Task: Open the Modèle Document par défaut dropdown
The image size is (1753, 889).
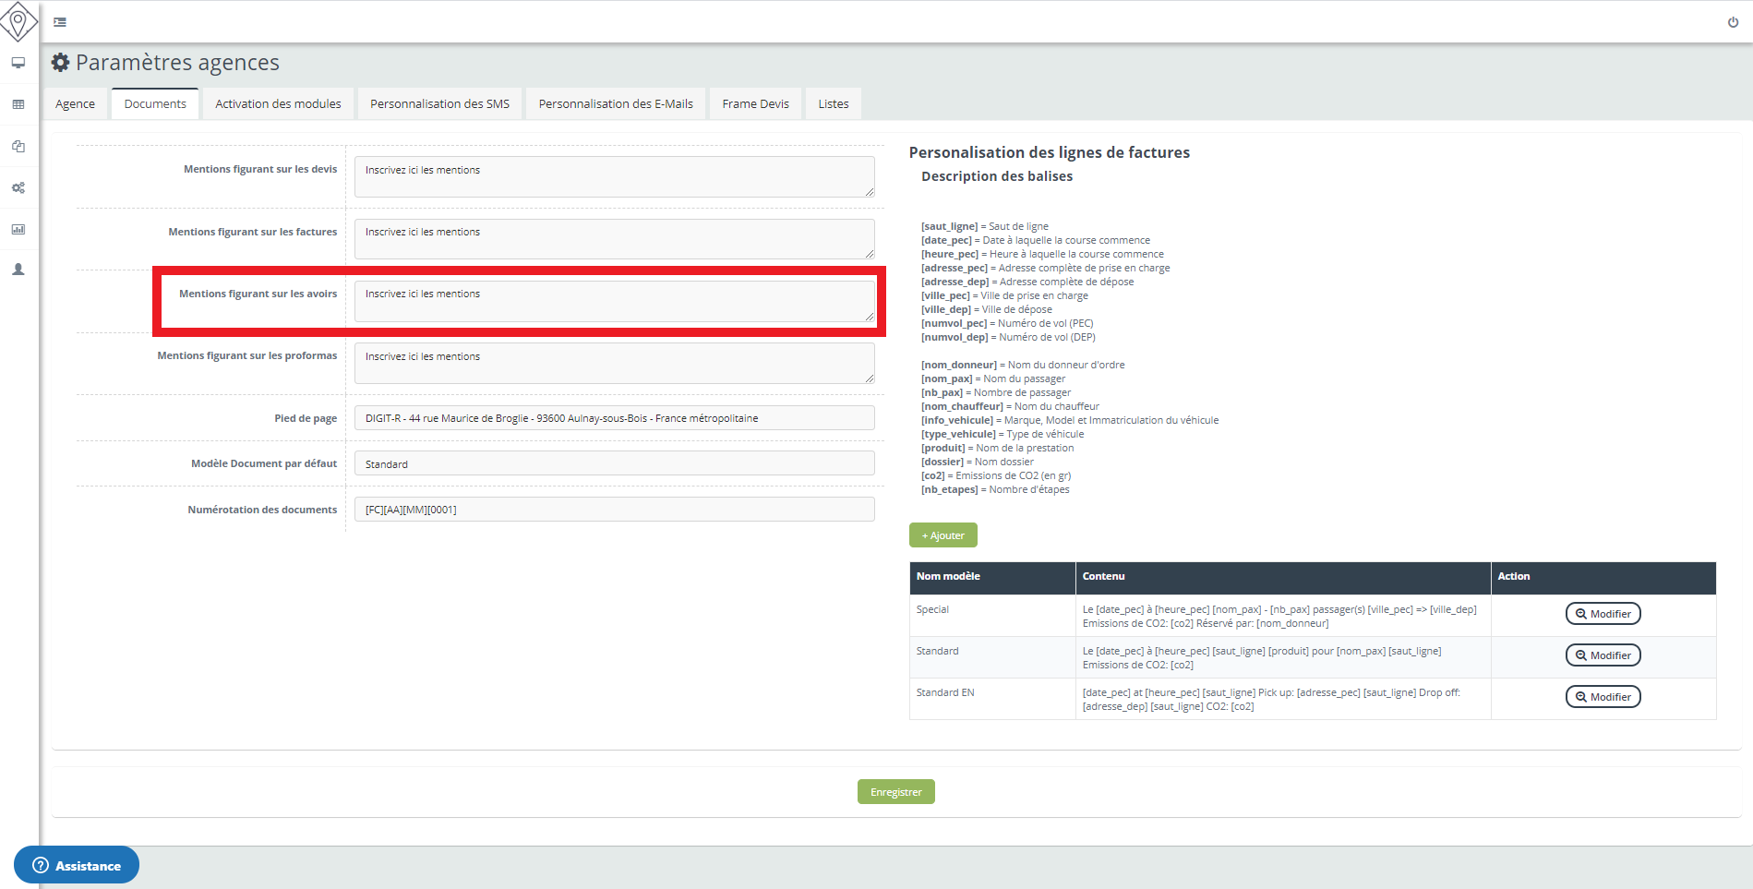Action: click(614, 463)
